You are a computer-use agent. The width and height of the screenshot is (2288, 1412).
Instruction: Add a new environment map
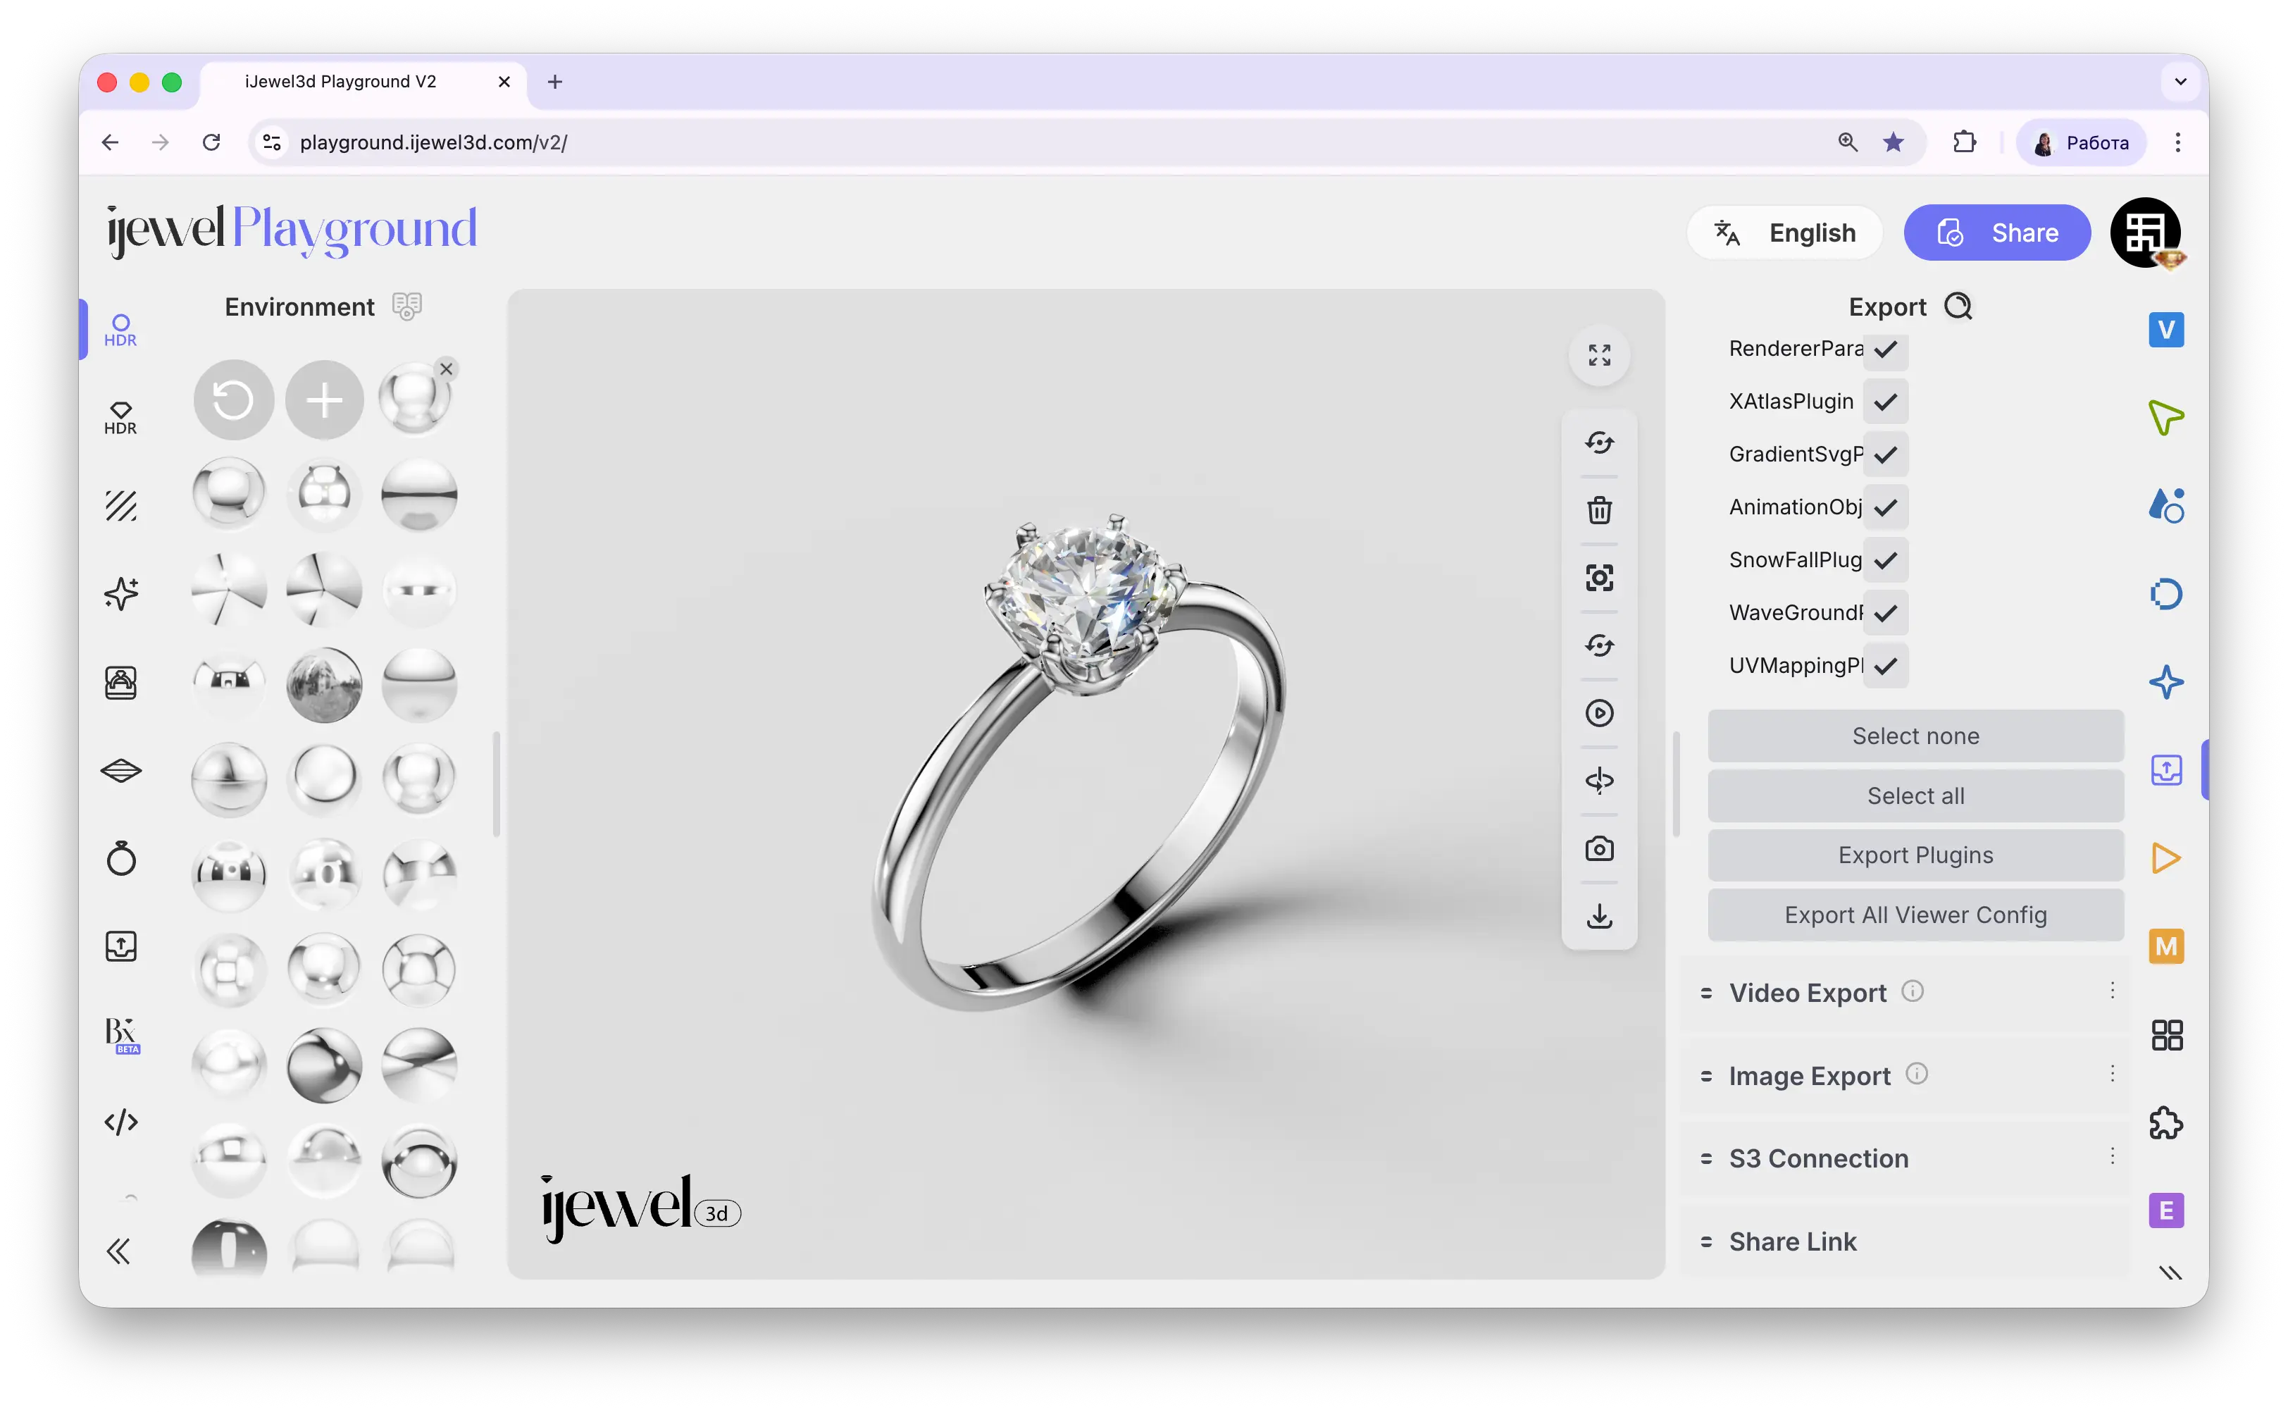pyautogui.click(x=324, y=400)
